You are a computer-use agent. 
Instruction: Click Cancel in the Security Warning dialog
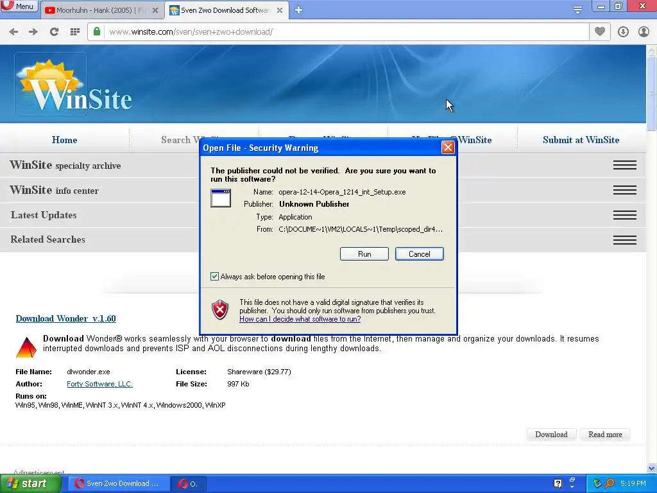(x=419, y=254)
